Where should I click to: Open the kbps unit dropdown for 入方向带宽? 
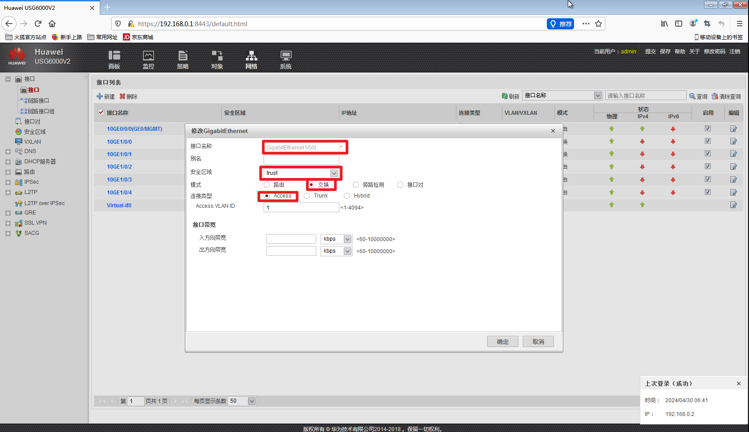pos(348,239)
